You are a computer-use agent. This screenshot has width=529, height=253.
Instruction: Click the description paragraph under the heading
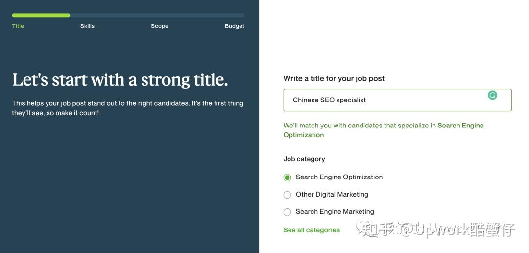tap(127, 108)
